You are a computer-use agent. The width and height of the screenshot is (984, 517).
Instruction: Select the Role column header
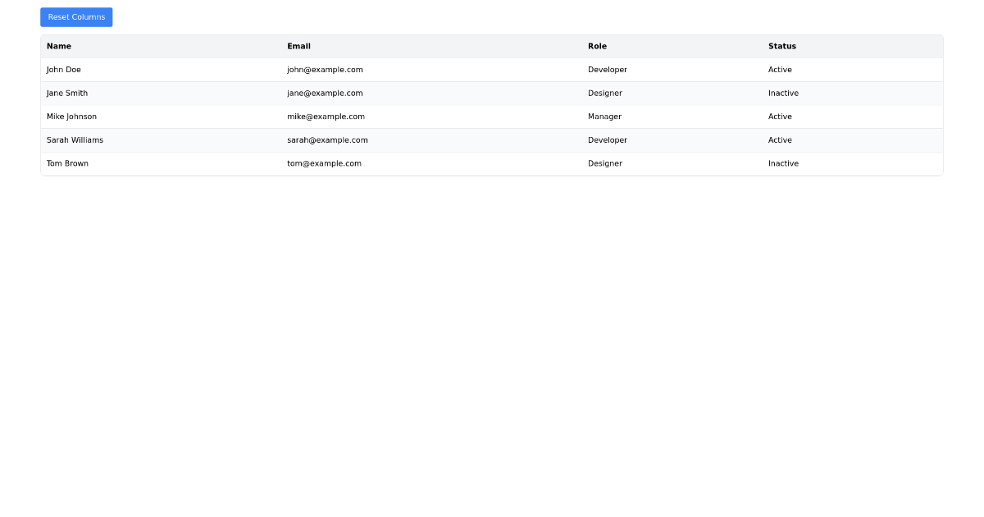click(597, 46)
